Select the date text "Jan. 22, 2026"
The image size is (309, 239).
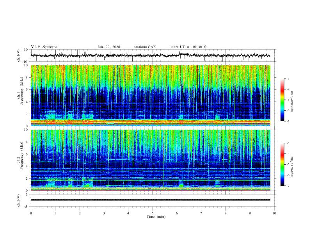(x=109, y=47)
